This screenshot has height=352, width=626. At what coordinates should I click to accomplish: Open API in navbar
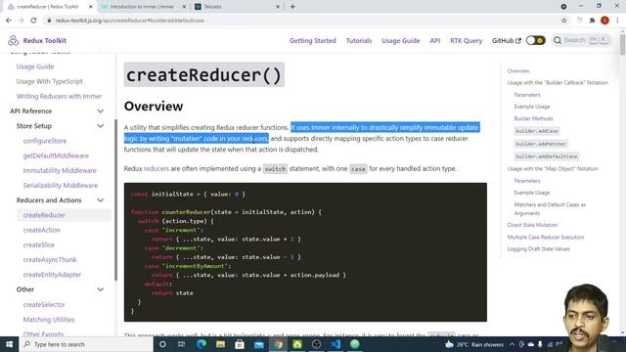coord(434,40)
